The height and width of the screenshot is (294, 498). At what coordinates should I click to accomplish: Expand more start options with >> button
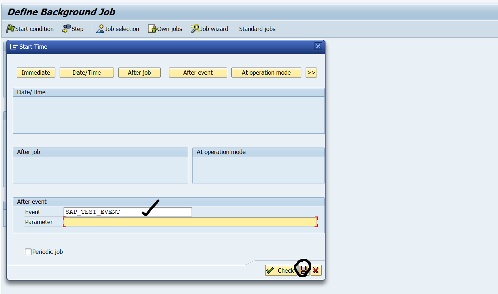pos(311,73)
